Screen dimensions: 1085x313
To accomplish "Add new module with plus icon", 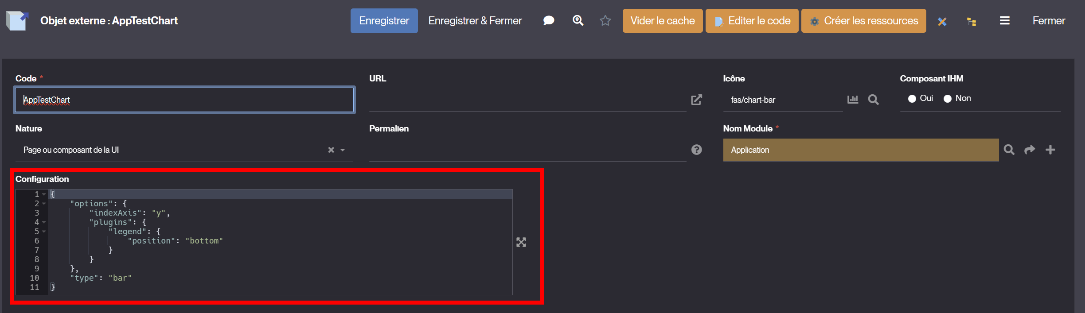I will pyautogui.click(x=1050, y=150).
